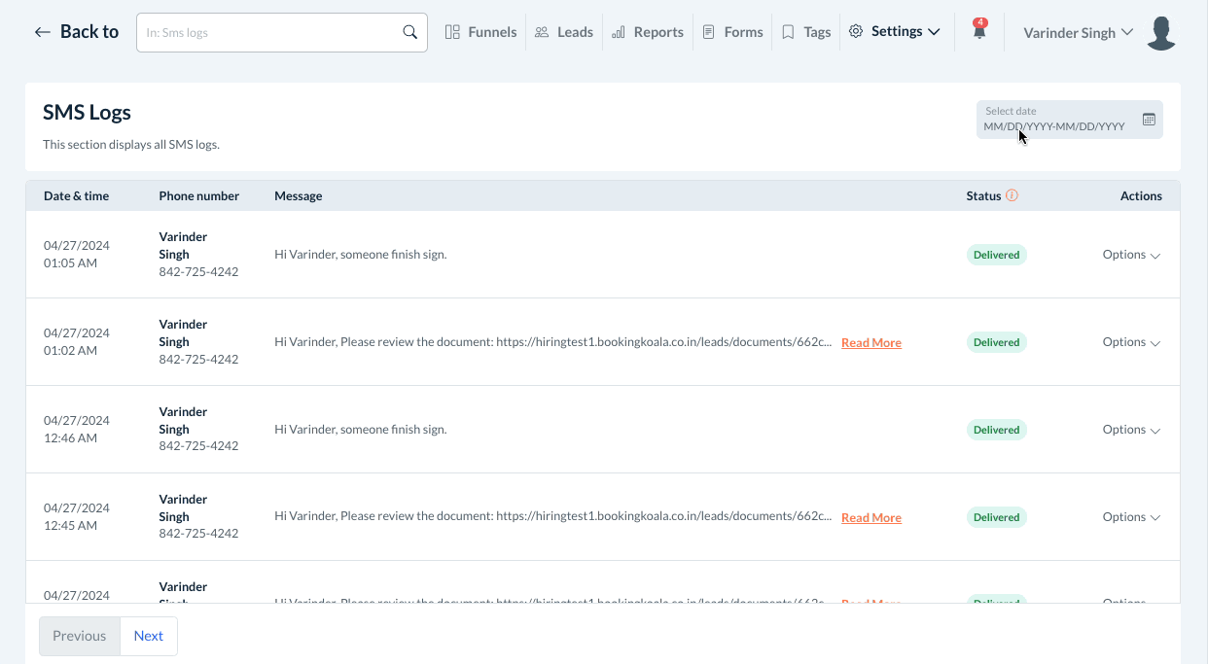Expand Options for the 01:05 AM log

click(x=1131, y=255)
